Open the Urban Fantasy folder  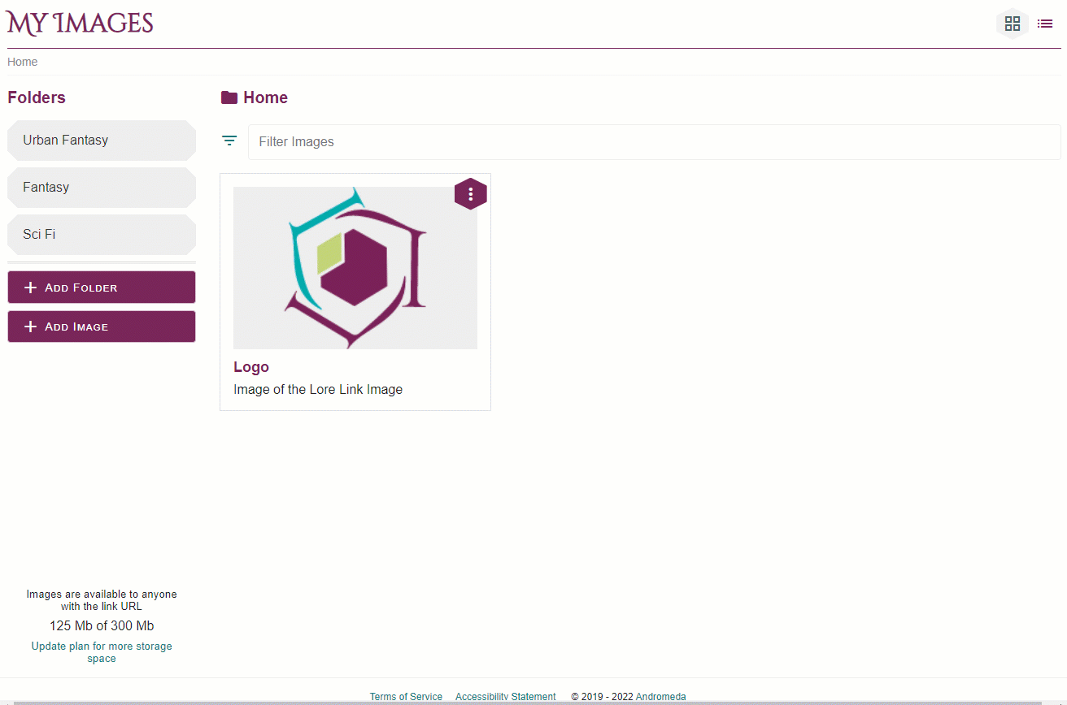pos(102,141)
